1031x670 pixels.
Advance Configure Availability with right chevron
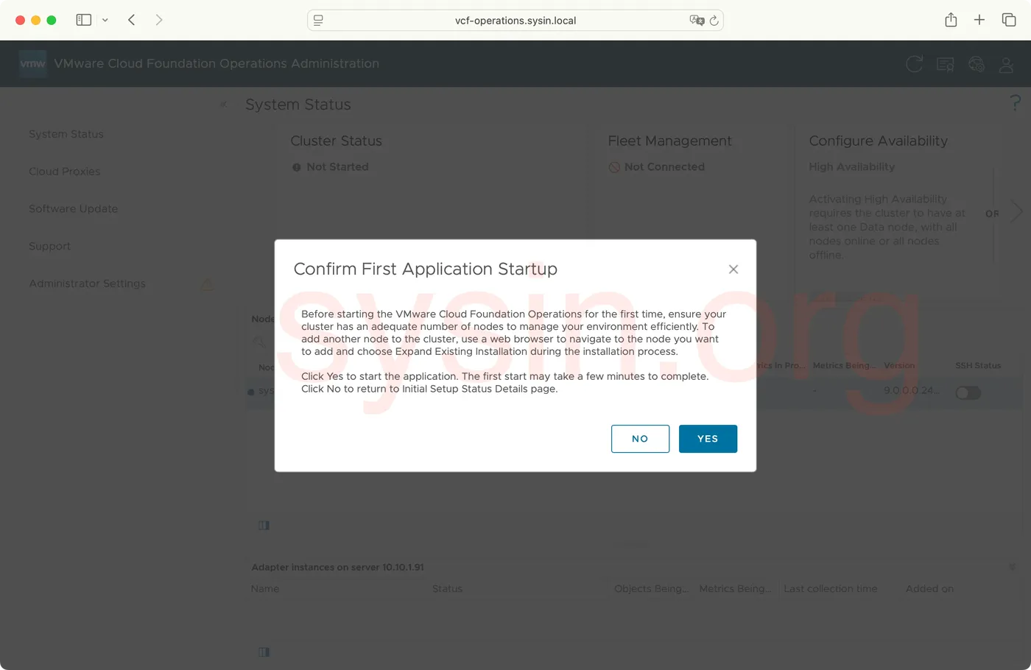click(1018, 212)
